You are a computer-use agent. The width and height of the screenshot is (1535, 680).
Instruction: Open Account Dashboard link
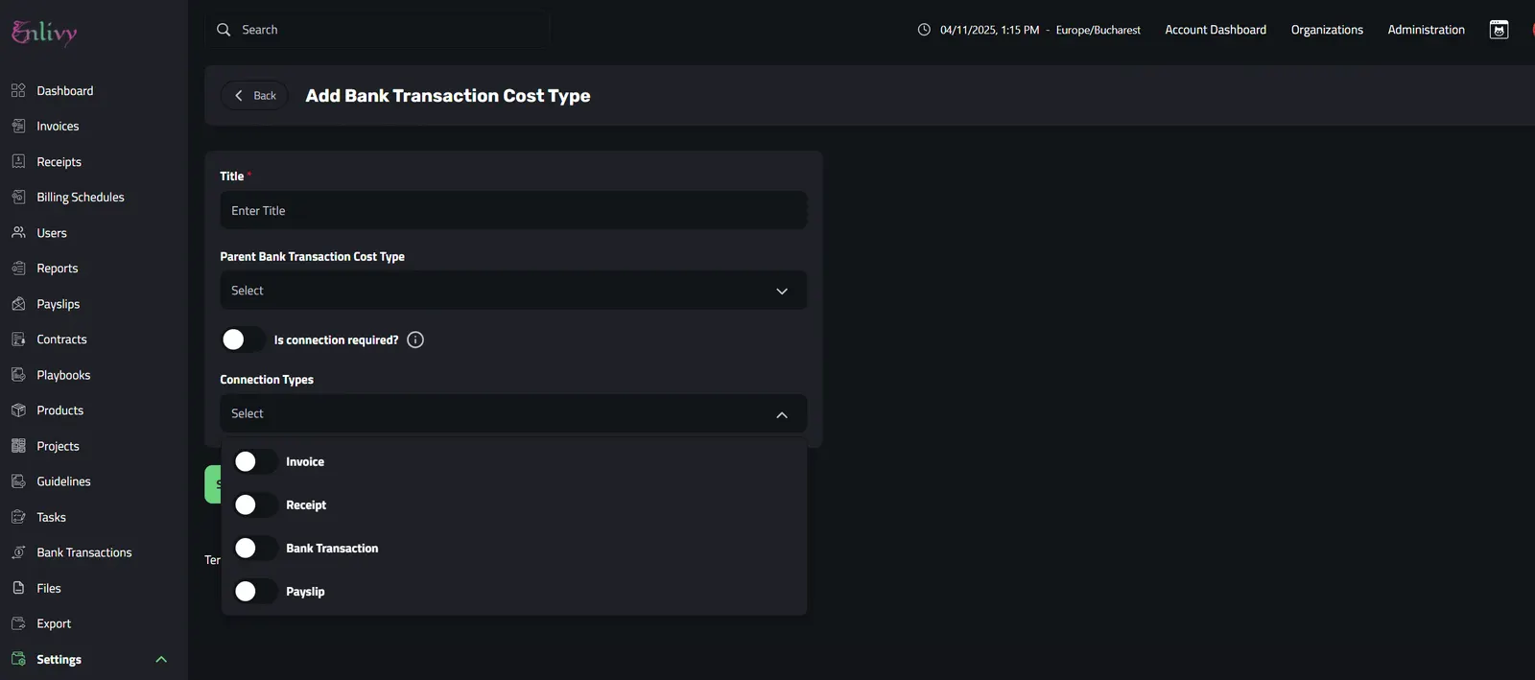[x=1216, y=30]
